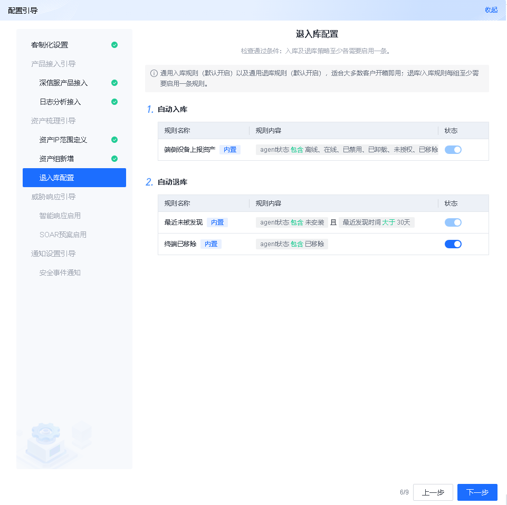Image resolution: width=507 pixels, height=505 pixels.
Task: Click the 下一步 button
Action: pyautogui.click(x=477, y=492)
